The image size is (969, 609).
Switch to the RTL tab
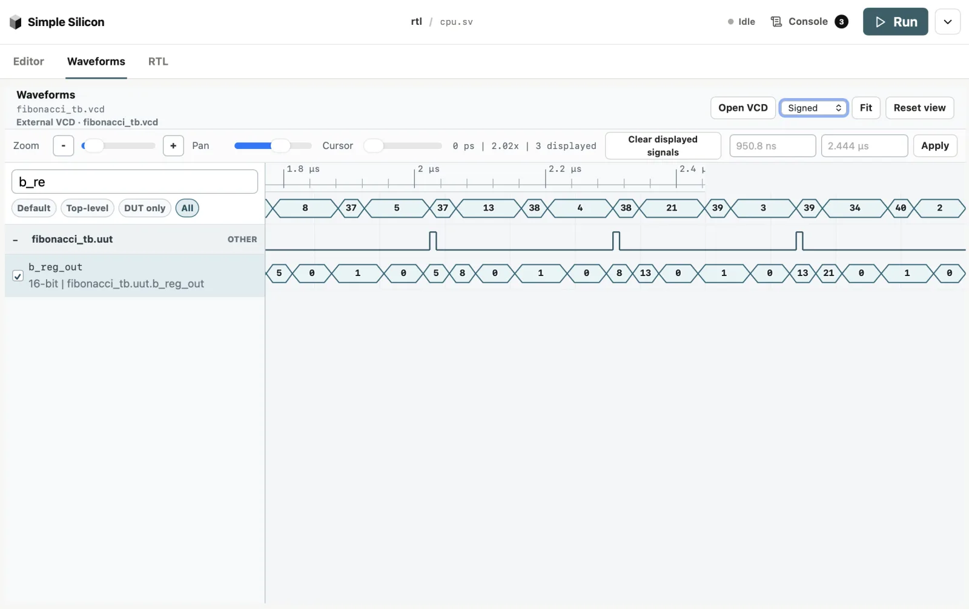click(x=158, y=61)
